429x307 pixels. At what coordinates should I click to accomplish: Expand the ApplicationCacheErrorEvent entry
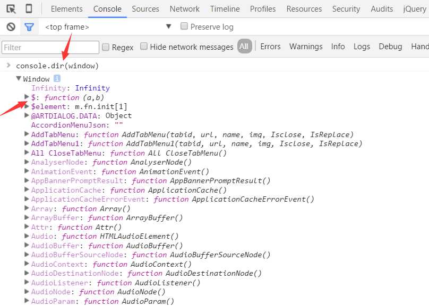27,199
